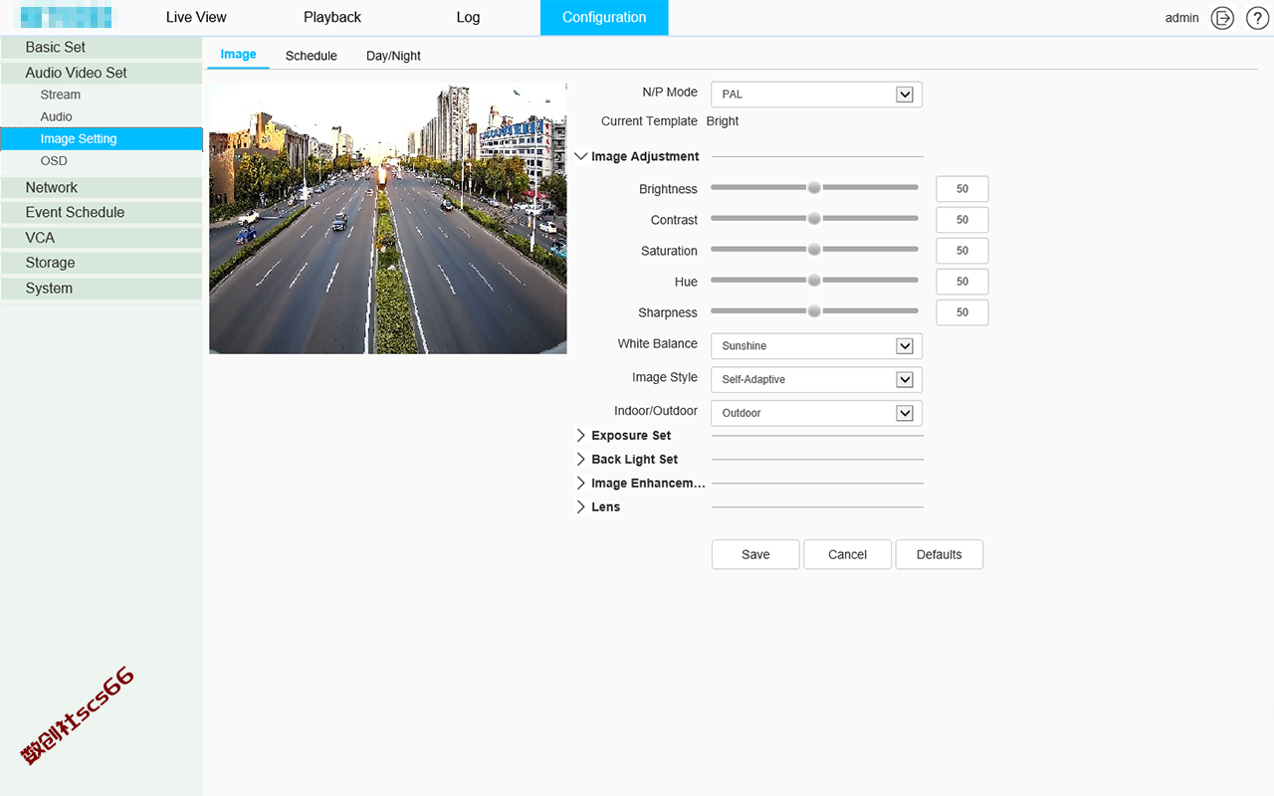Click the Sharpness slider handle
The image size is (1274, 796).
[x=814, y=310]
